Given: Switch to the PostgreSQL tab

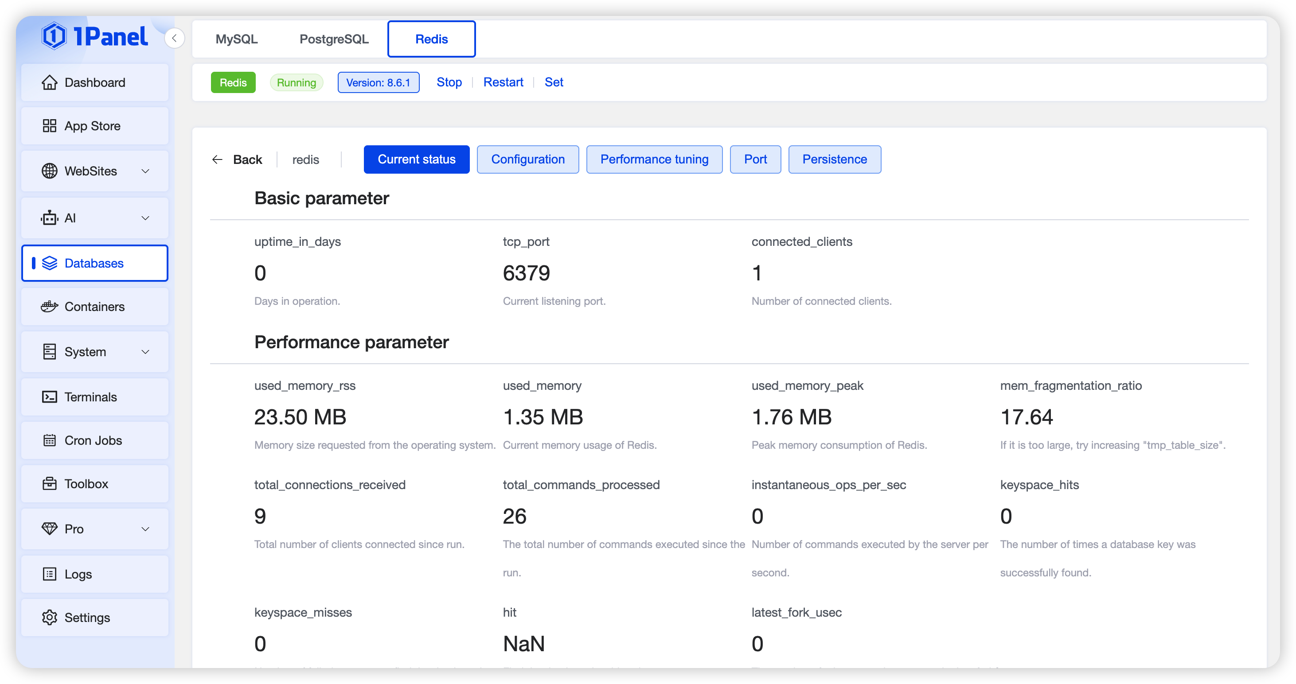Looking at the screenshot, I should pos(334,39).
